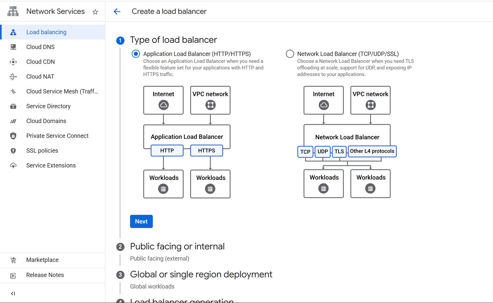This screenshot has width=493, height=303.
Task: Click the Cloud NAT sidebar icon
Action: coord(13,77)
